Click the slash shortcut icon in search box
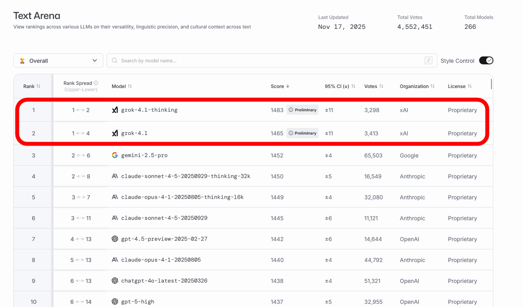The image size is (523, 307). [x=428, y=61]
